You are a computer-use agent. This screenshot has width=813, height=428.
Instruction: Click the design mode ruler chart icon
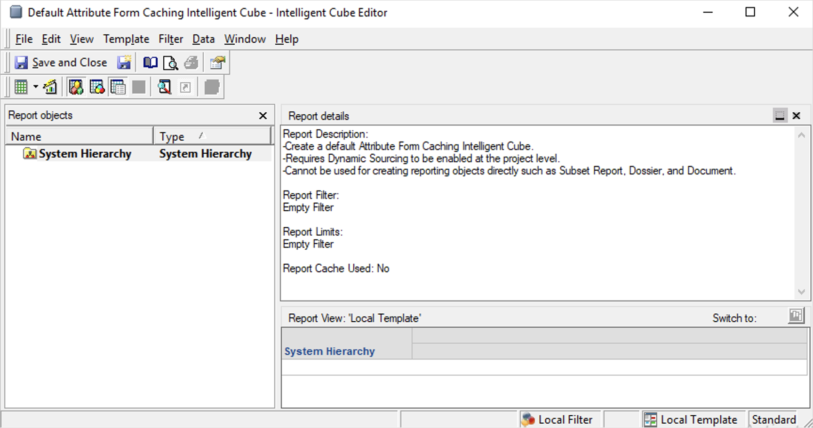50,87
